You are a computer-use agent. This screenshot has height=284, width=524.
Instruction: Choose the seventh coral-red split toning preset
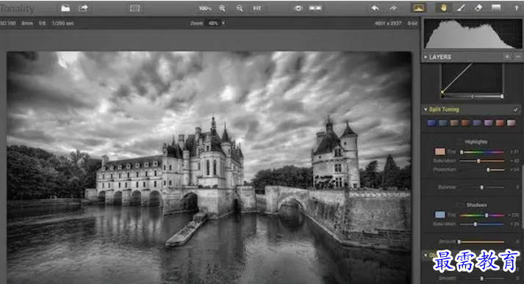[500, 123]
